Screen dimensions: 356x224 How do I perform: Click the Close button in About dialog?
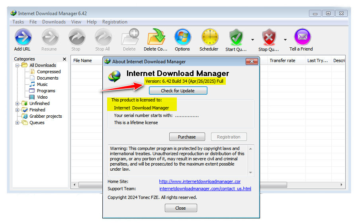click(181, 208)
